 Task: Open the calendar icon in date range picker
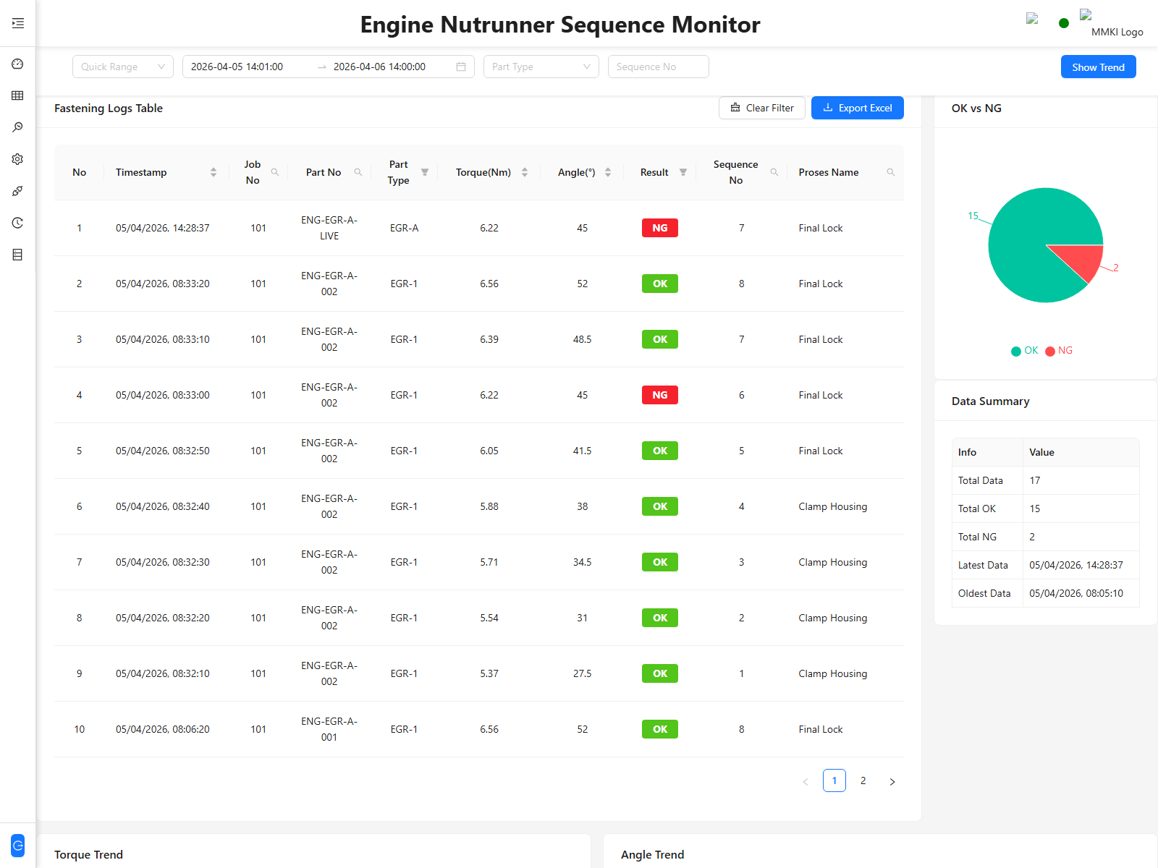(x=461, y=67)
